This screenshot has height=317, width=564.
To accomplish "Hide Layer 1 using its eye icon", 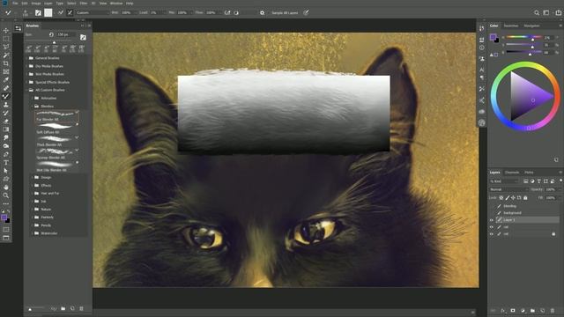I will tap(492, 220).
